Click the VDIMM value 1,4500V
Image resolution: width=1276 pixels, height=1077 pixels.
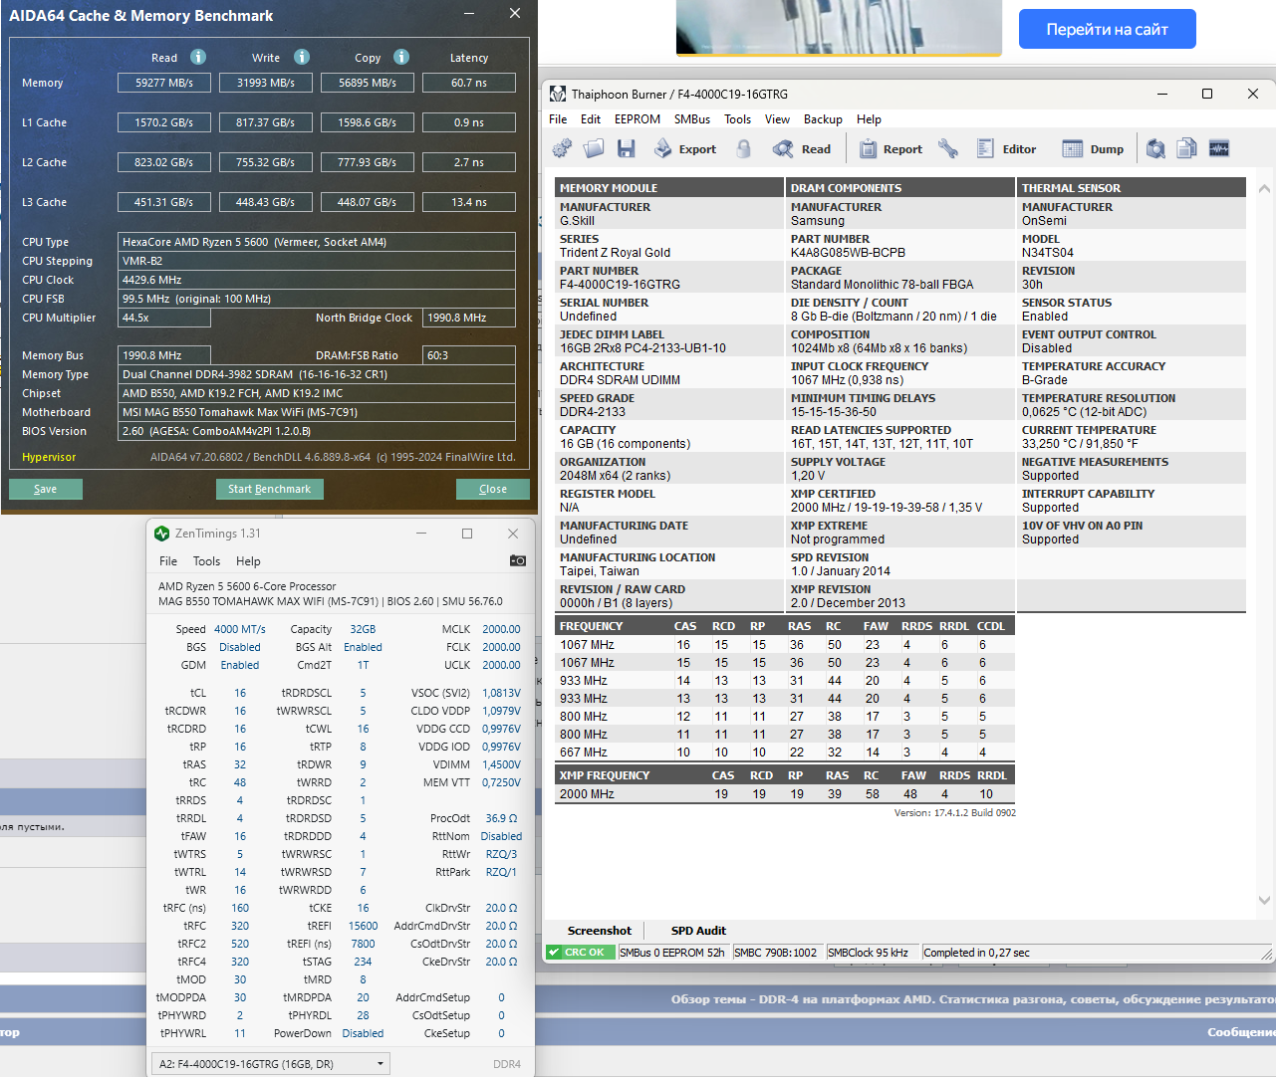point(501,764)
